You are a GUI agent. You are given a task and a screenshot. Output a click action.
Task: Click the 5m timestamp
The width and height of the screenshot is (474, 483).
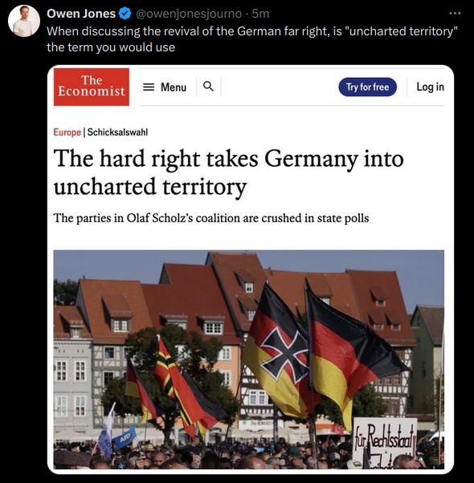[260, 14]
